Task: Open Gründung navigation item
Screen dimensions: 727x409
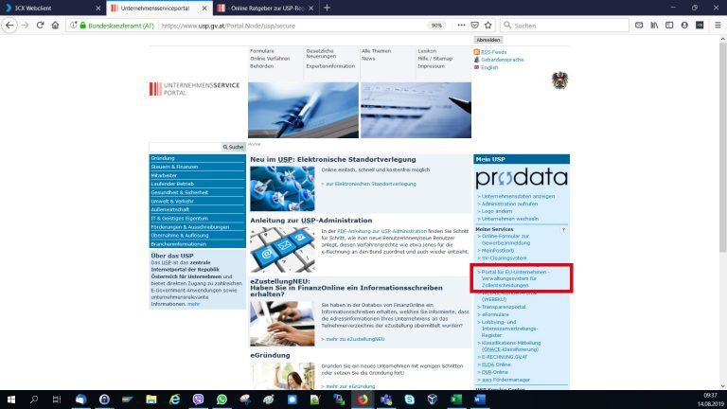Action: pos(197,158)
